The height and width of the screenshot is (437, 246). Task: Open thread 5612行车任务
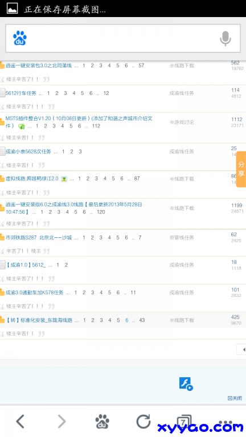coord(21,93)
